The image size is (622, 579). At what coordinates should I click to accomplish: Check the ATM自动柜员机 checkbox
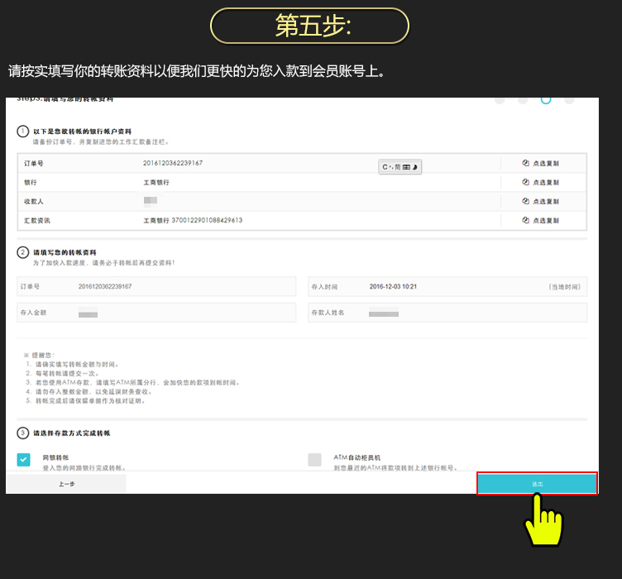(314, 460)
